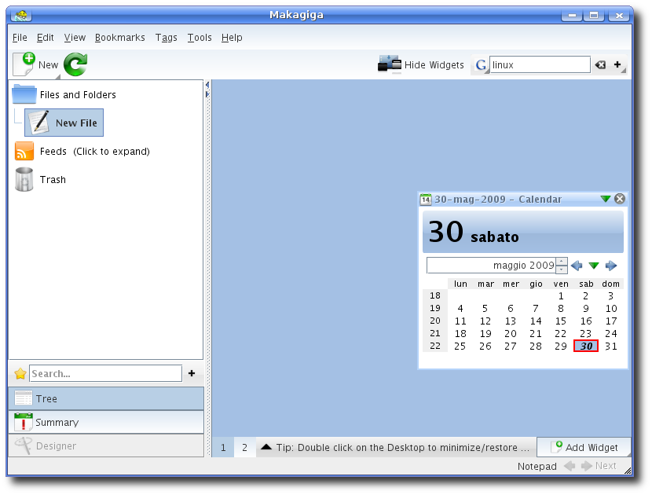Open the Edit menu
The width and height of the screenshot is (652, 495).
(x=45, y=38)
